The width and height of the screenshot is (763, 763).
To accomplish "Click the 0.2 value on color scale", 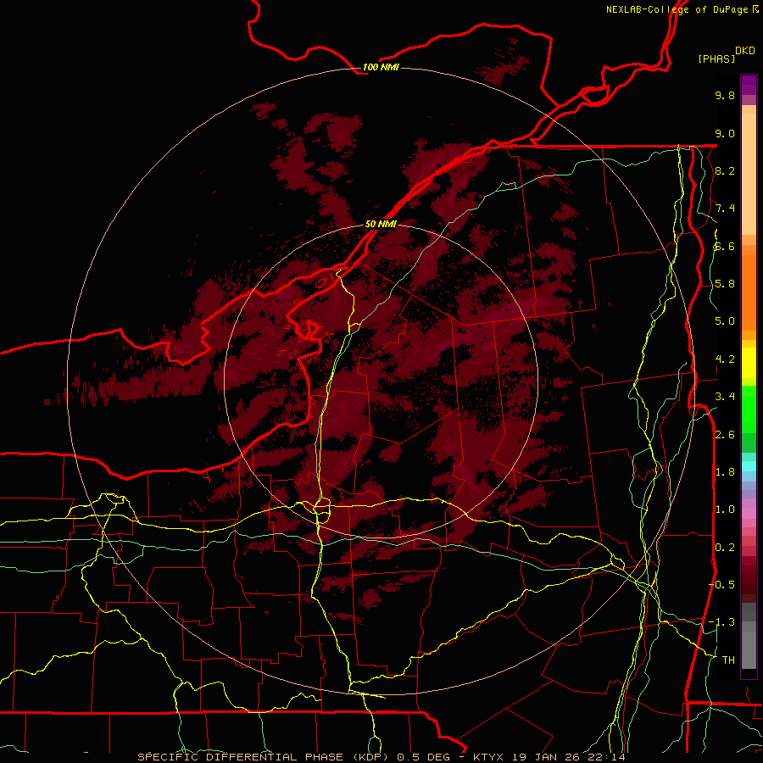I will pos(725,547).
